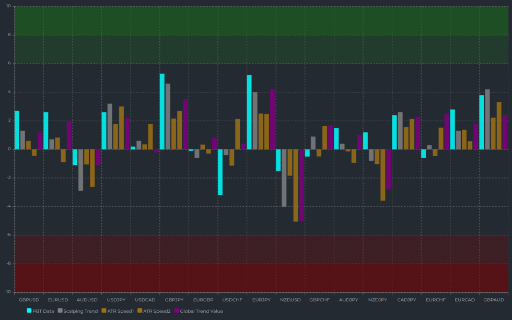Click the 10 value on the y-axis
The image size is (512, 320).
tap(7, 7)
